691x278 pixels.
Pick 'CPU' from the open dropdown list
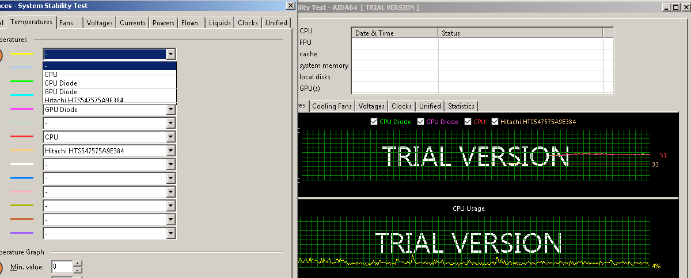(x=109, y=74)
